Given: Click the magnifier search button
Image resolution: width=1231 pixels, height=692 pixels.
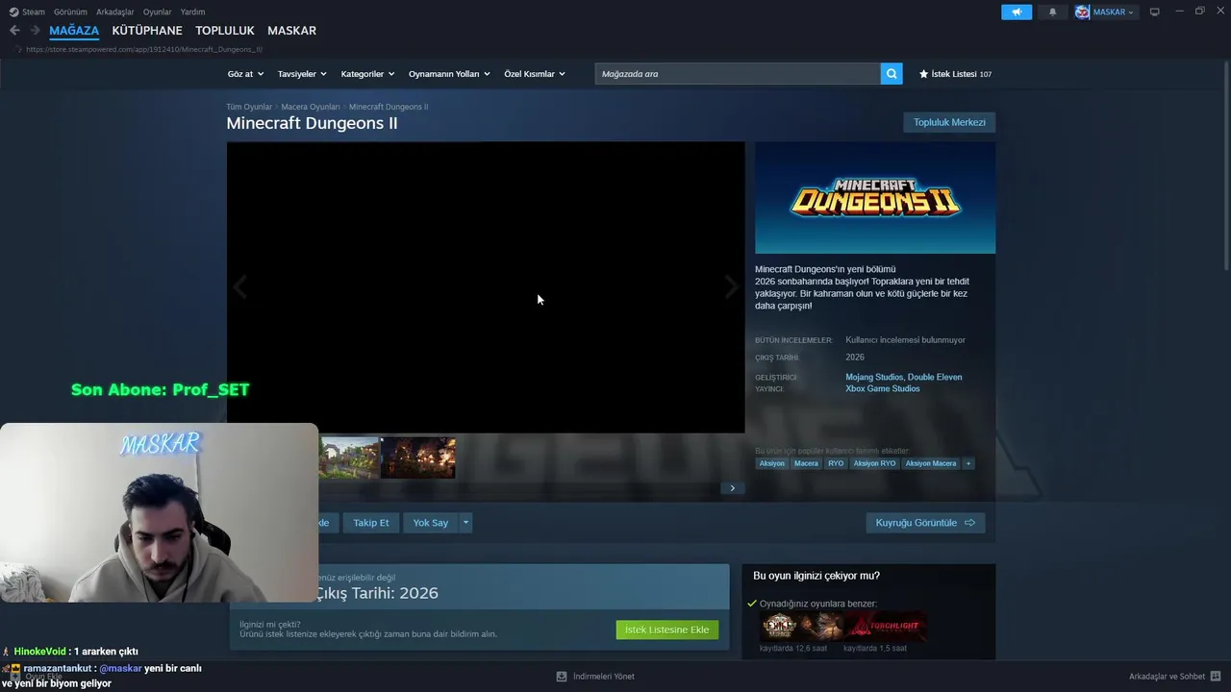Looking at the screenshot, I should coord(892,74).
